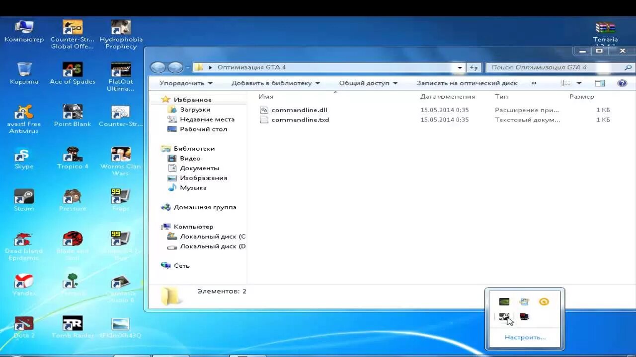
Task: Launch the Point Blank shortcut
Action: [73, 116]
